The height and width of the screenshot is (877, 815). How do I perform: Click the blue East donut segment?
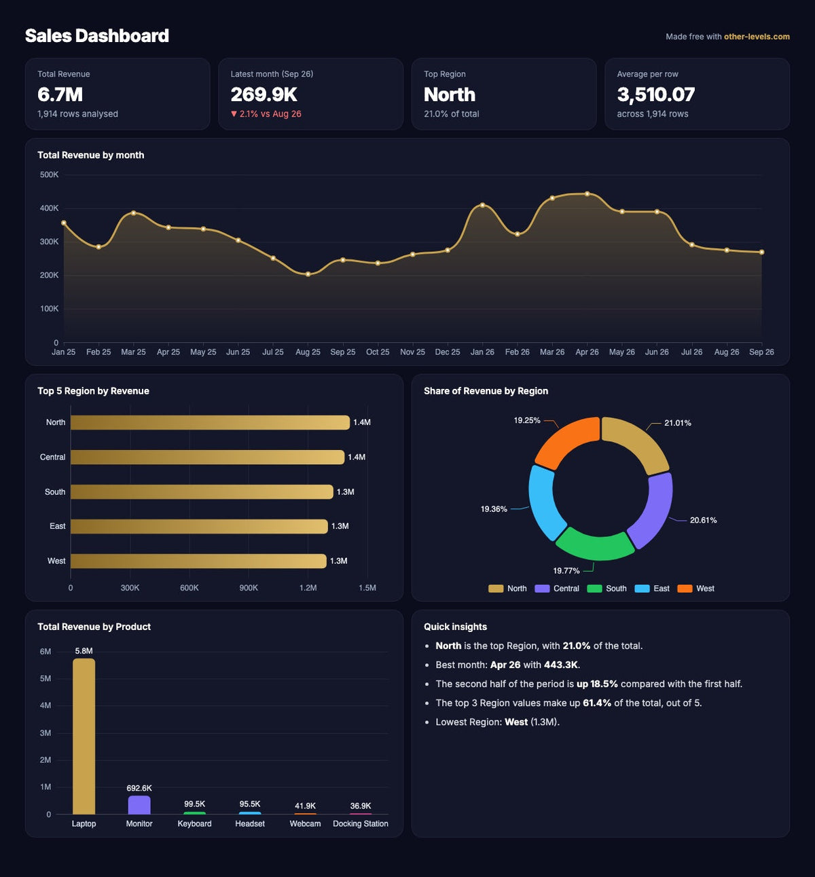coord(544,504)
